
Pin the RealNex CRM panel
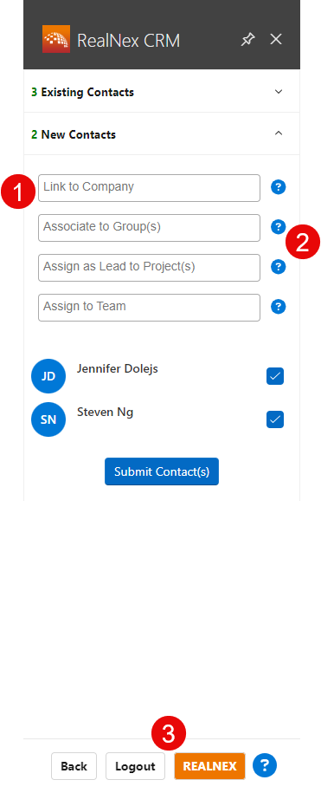(247, 39)
